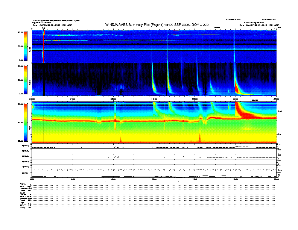This screenshot has height=230, width=298.
Task: Click the 24:00 label at RAD1 axis end
Action: click(x=276, y=99)
